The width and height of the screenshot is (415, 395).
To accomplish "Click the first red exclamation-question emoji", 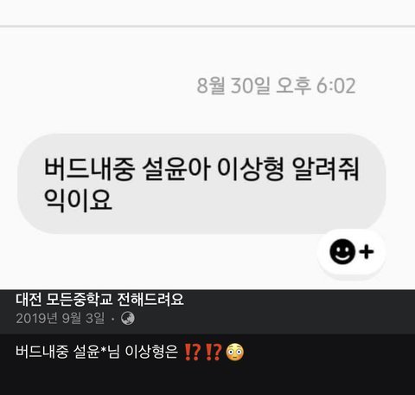I will [x=192, y=352].
